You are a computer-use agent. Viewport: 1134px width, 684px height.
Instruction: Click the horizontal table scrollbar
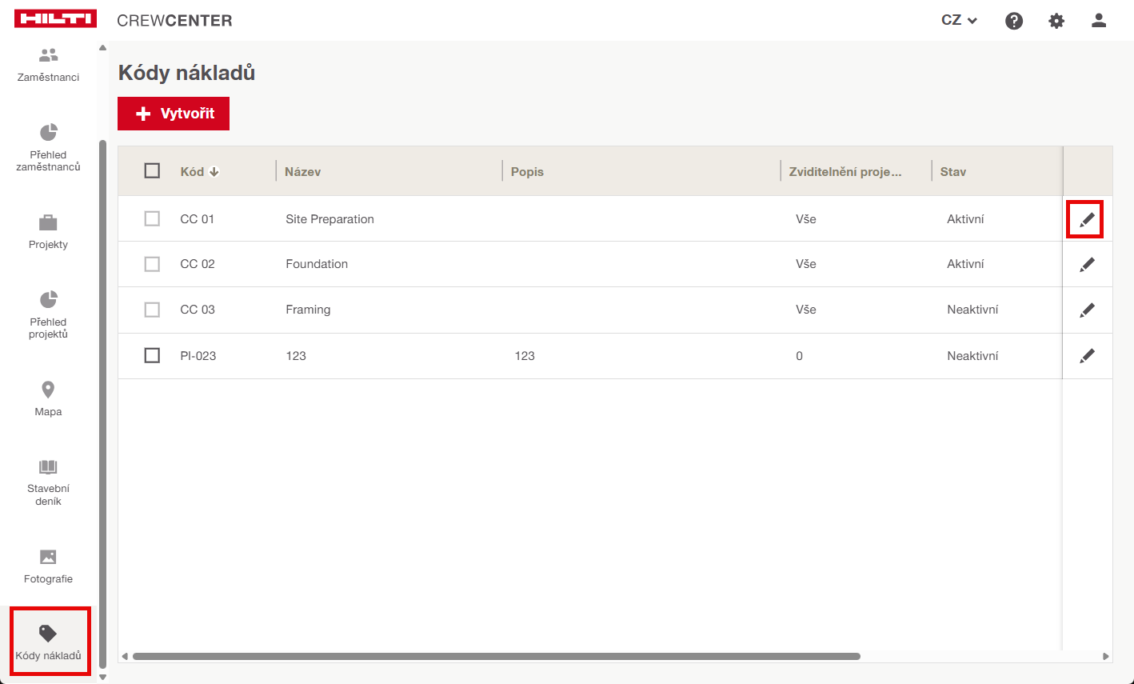[496, 657]
